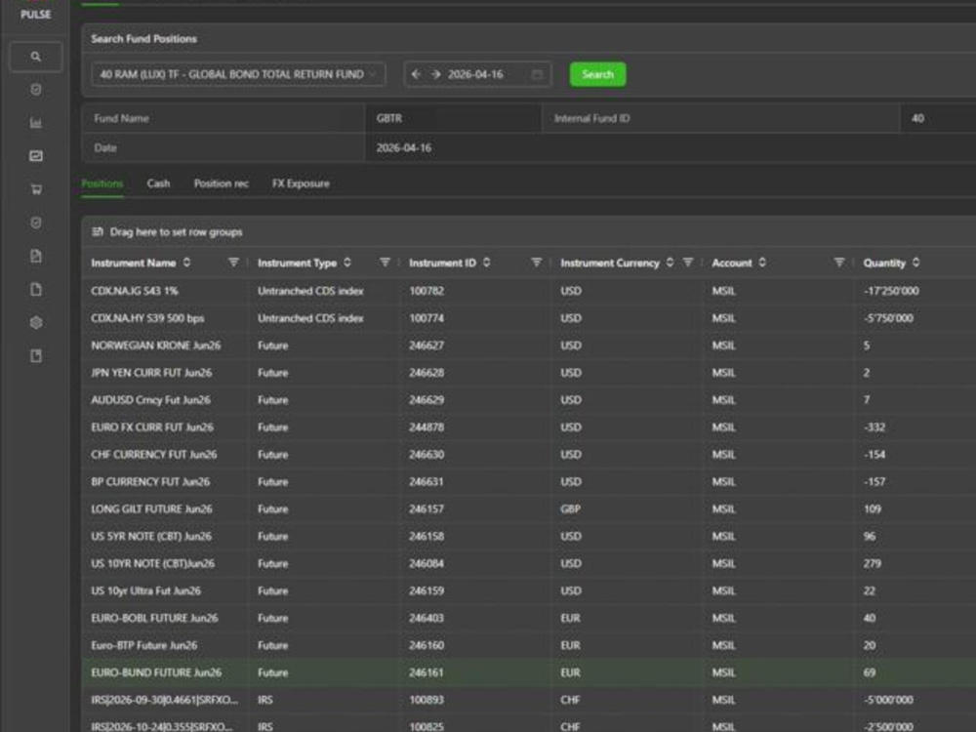Open the book sidebar icon
This screenshot has width=976, height=732.
(x=35, y=356)
